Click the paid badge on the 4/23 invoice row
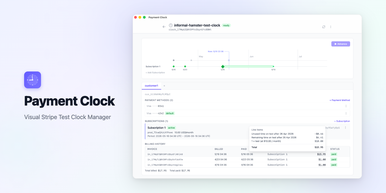 tap(334, 160)
